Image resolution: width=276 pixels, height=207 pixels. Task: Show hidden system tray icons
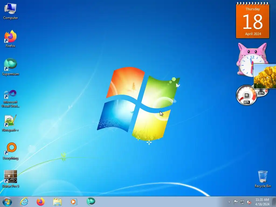tap(229, 202)
